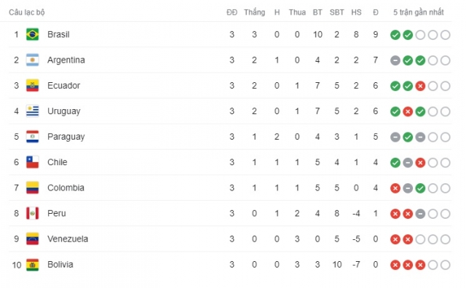
Task: Click the Venezuela flag icon
Action: coord(32,239)
